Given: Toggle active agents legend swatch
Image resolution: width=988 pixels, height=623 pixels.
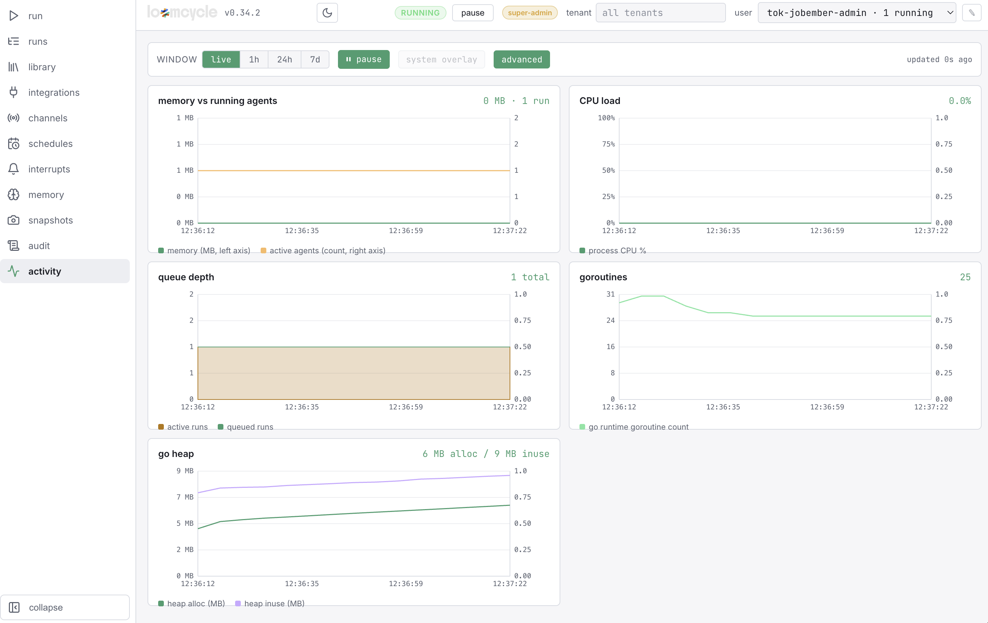Looking at the screenshot, I should [263, 251].
